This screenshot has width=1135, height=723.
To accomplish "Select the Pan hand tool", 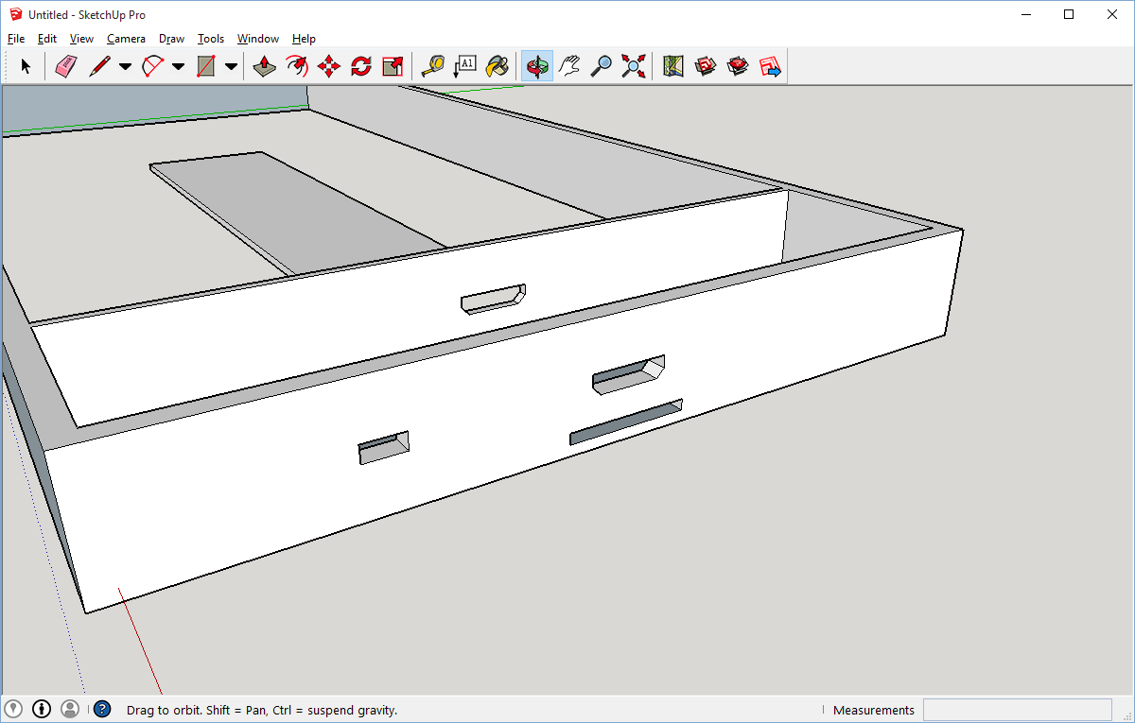I will (x=569, y=66).
